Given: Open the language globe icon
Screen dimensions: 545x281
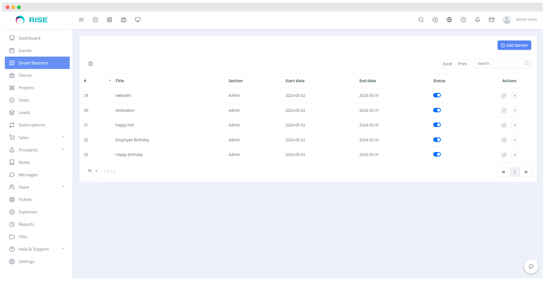Looking at the screenshot, I should click(449, 20).
